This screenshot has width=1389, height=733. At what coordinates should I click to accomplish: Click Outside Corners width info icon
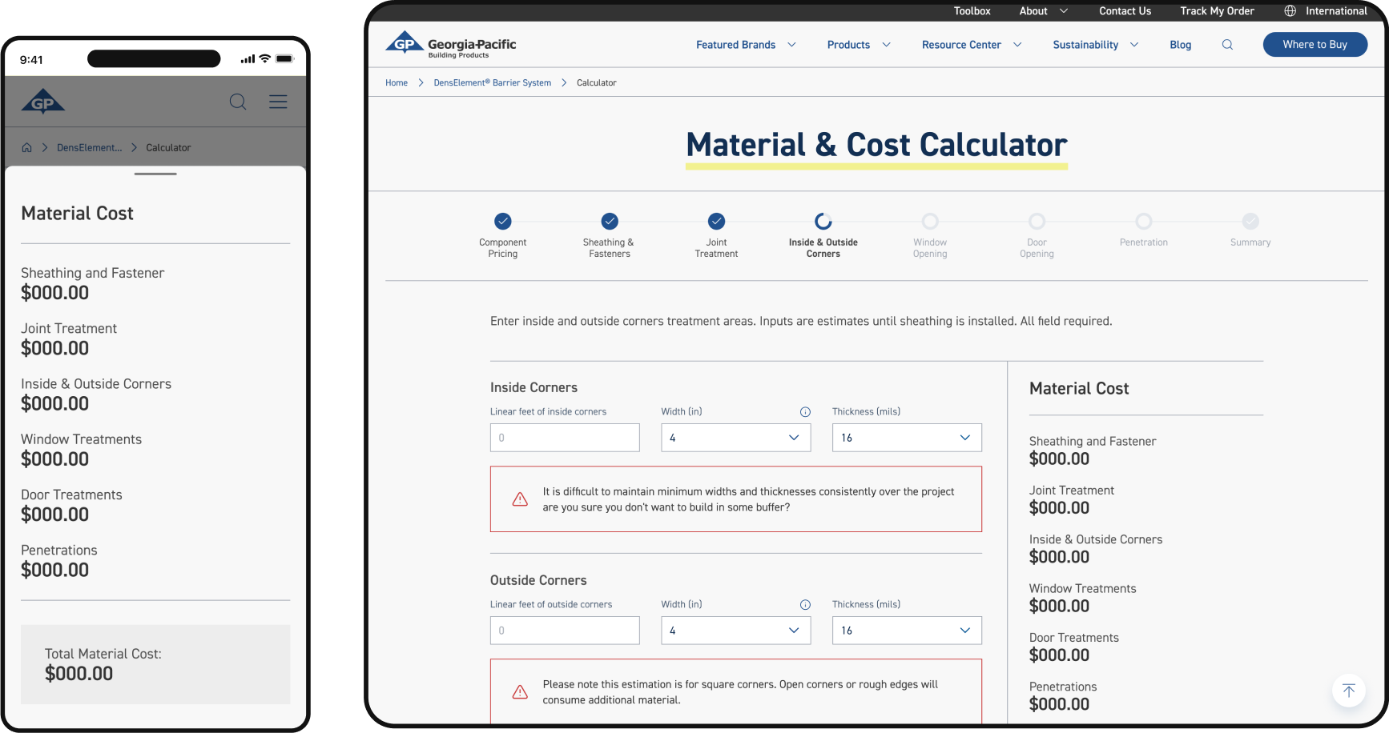805,605
